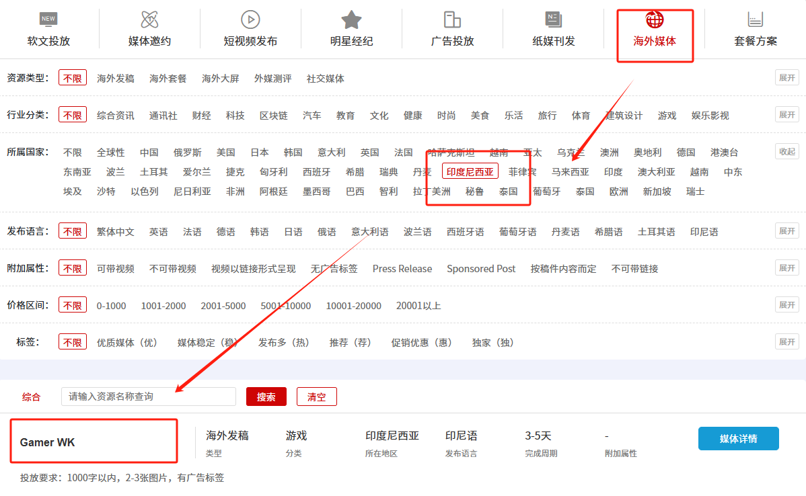Switch to the 综合 sort tab

[31, 397]
